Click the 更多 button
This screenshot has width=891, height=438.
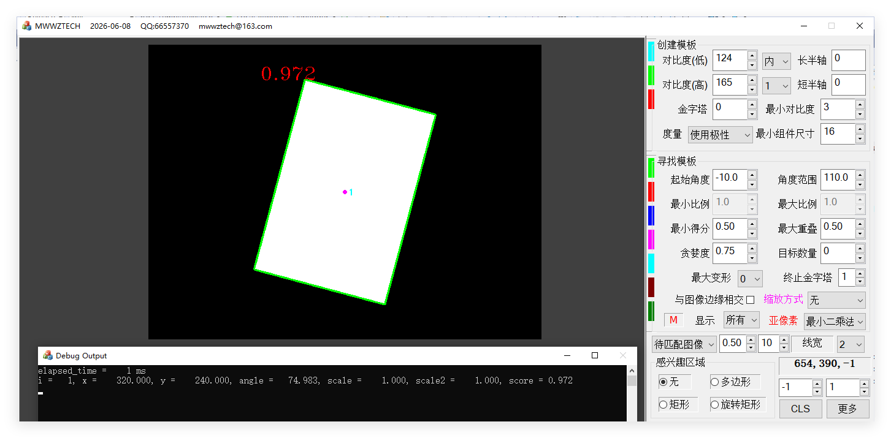click(847, 409)
